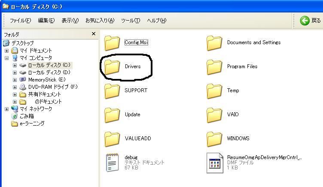Click the WINDOWS folder name
This screenshot has width=323, height=187.
pos(238,139)
